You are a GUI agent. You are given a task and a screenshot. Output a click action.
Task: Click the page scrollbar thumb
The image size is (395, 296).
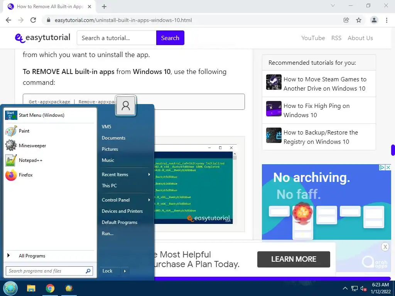(x=393, y=150)
